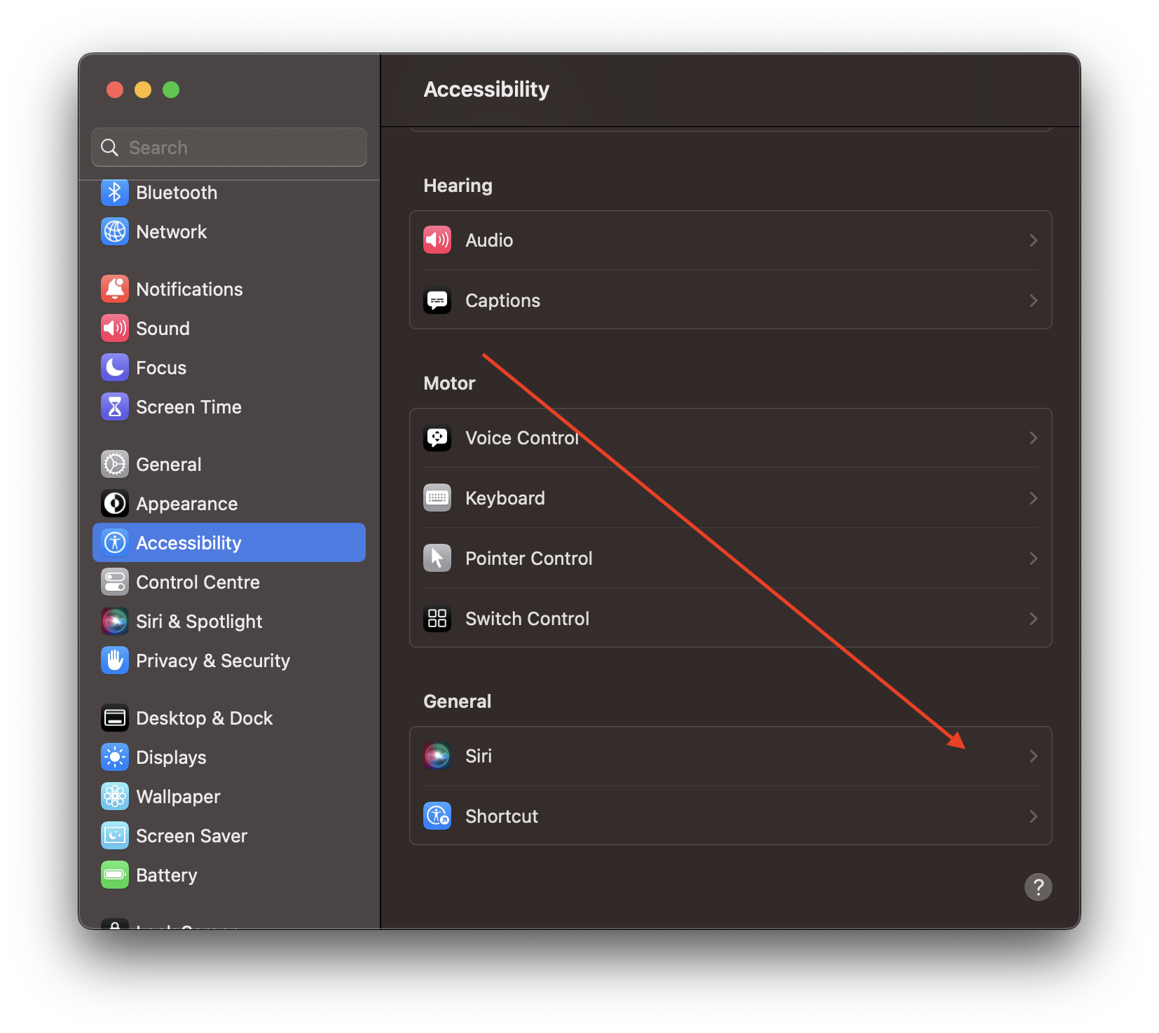Click the Captions speech bubble icon

[437, 301]
